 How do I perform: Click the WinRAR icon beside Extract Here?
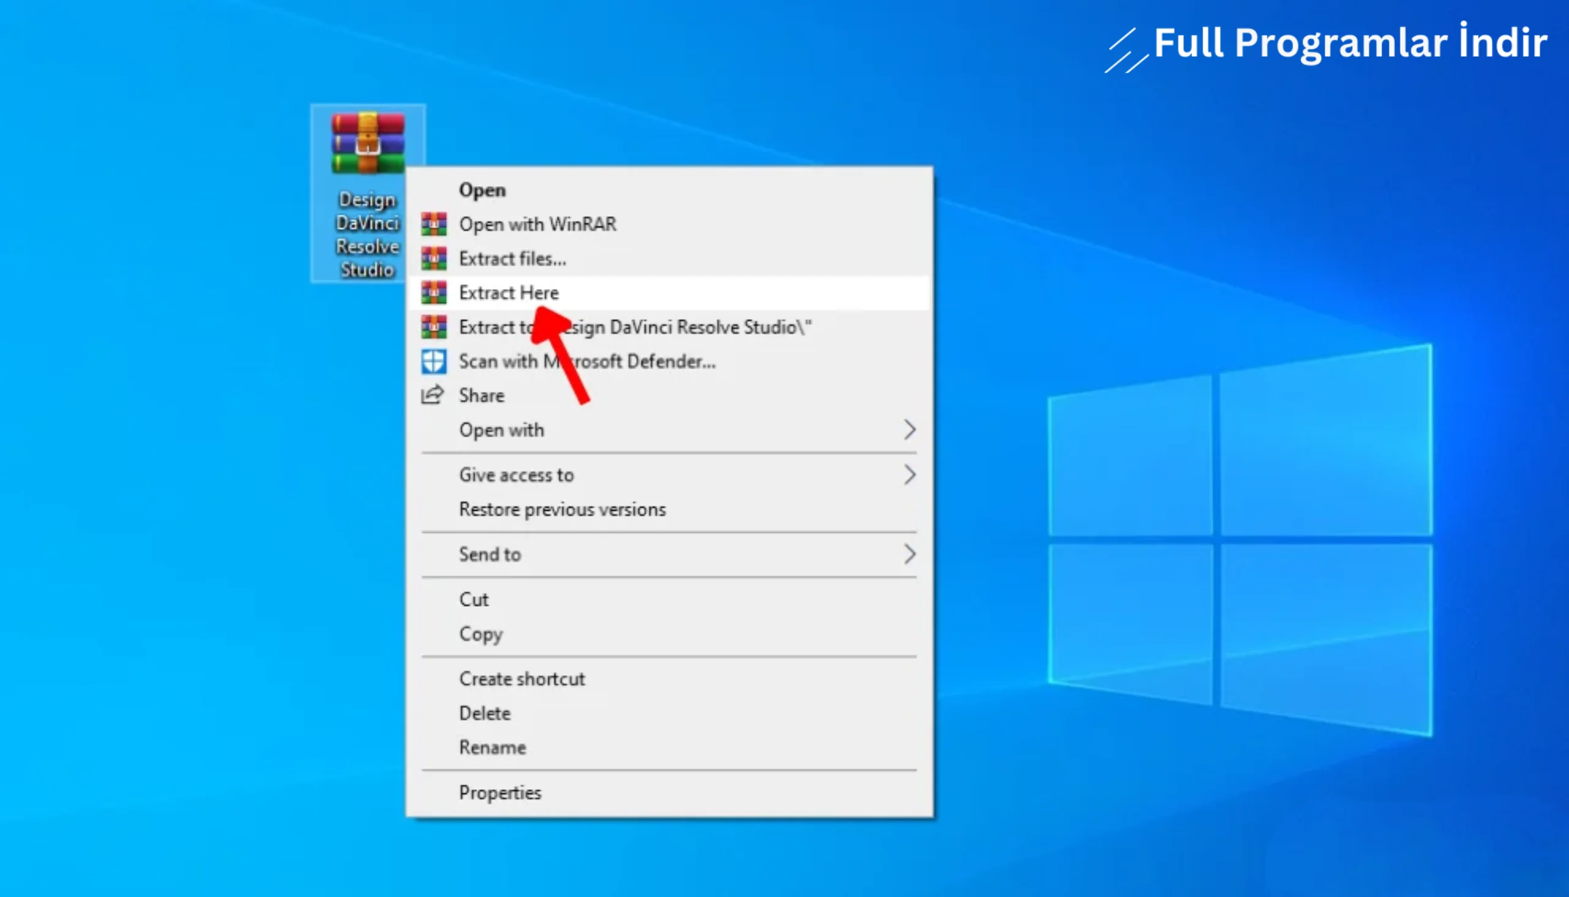point(433,293)
